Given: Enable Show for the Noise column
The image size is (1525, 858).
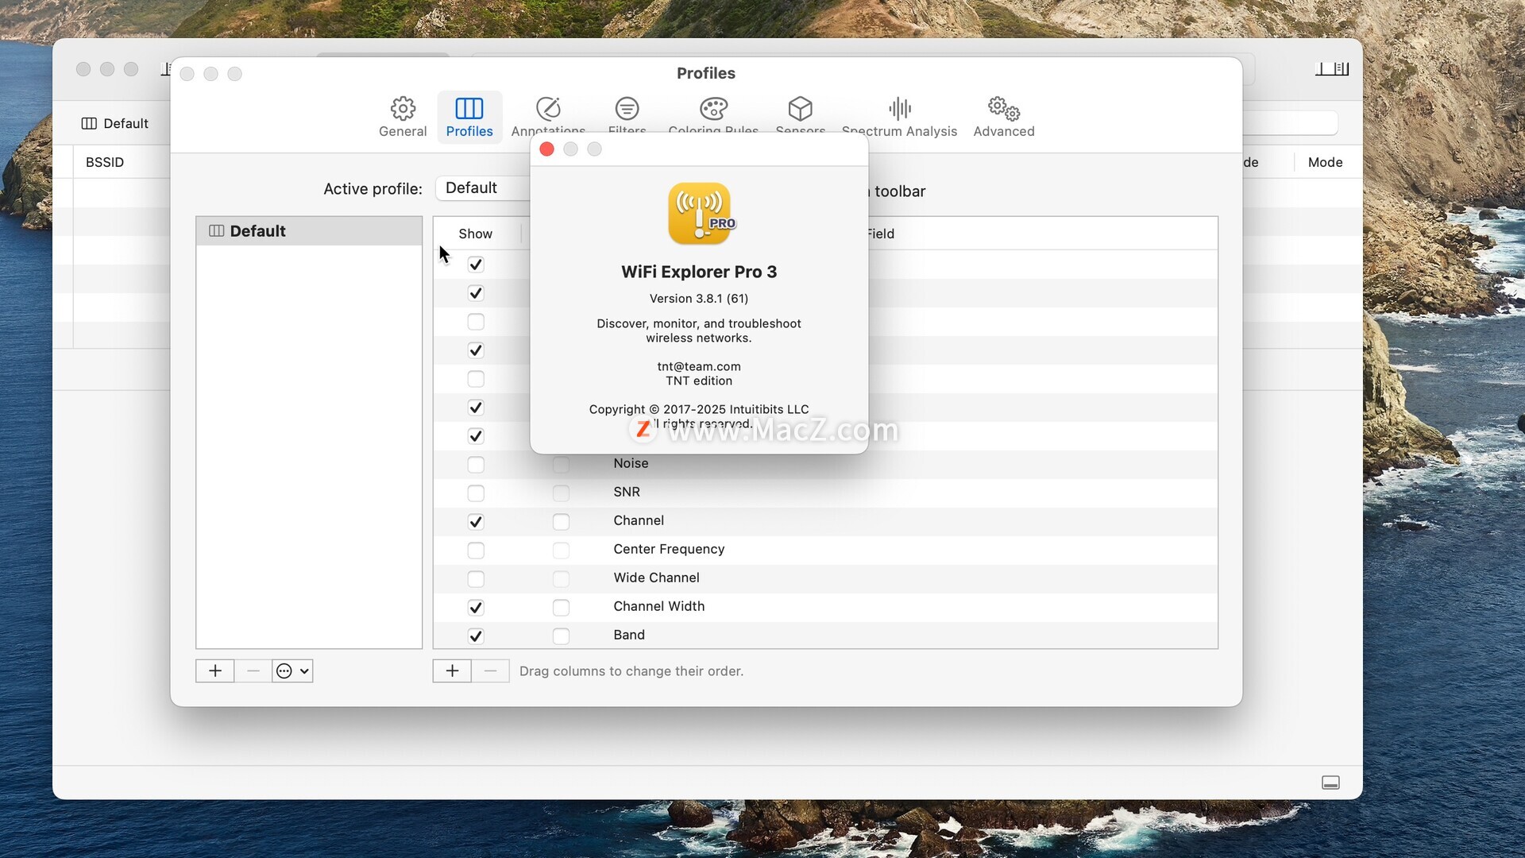Looking at the screenshot, I should pyautogui.click(x=476, y=465).
